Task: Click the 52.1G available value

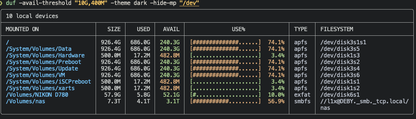Action: click(171, 95)
